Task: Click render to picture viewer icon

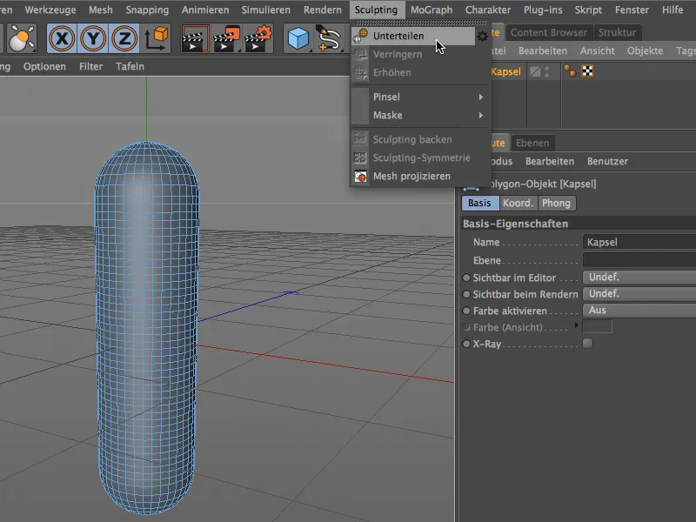Action: pos(226,38)
